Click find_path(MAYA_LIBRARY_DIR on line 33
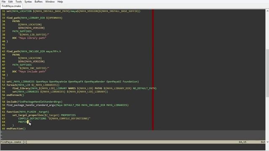Viewport: 269px width, 151px height. (x=26, y=18)
